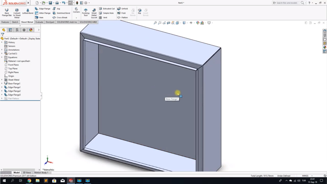The height and width of the screenshot is (184, 327).
Task: Click the Rip tool
Action: (139, 11)
